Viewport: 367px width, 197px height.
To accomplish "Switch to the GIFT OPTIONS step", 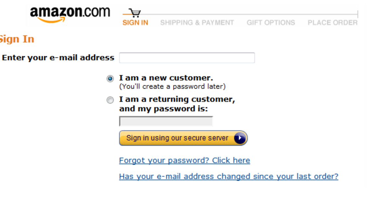I will point(271,23).
